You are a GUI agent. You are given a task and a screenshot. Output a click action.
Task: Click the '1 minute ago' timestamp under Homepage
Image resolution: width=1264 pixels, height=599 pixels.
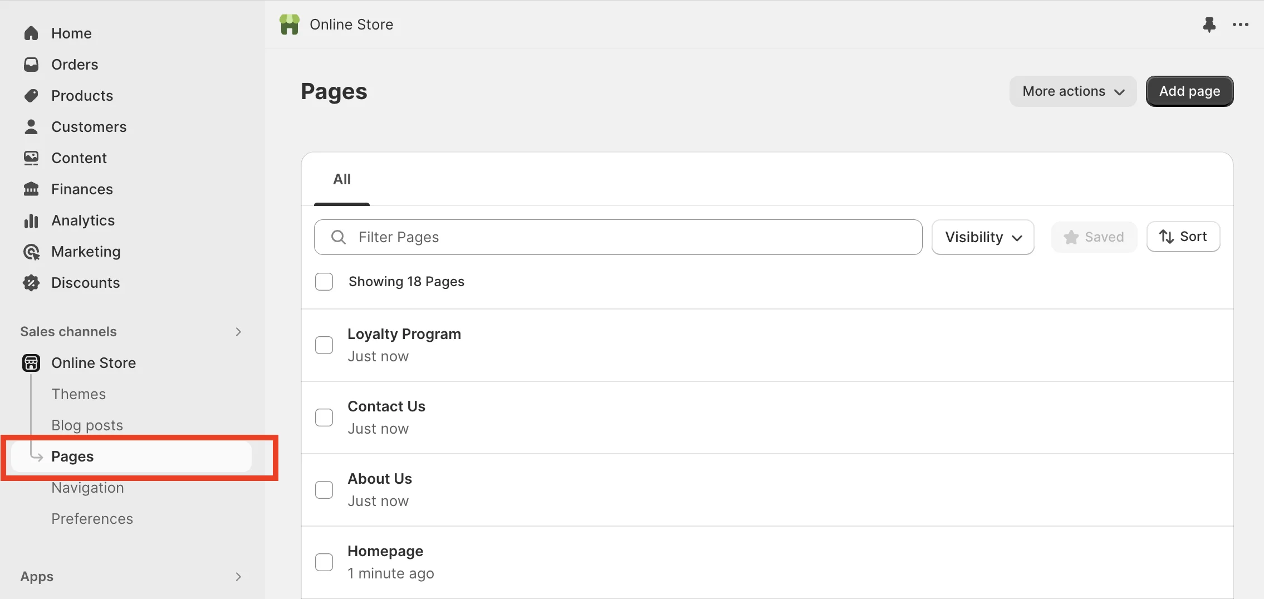[x=391, y=573]
